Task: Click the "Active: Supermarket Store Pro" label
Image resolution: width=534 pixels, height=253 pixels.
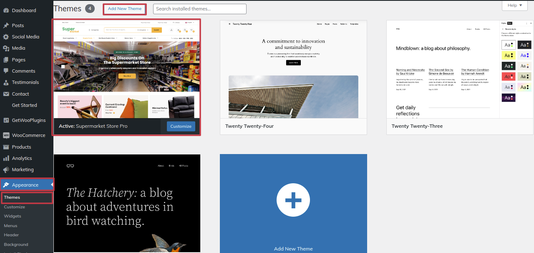Action: click(93, 126)
